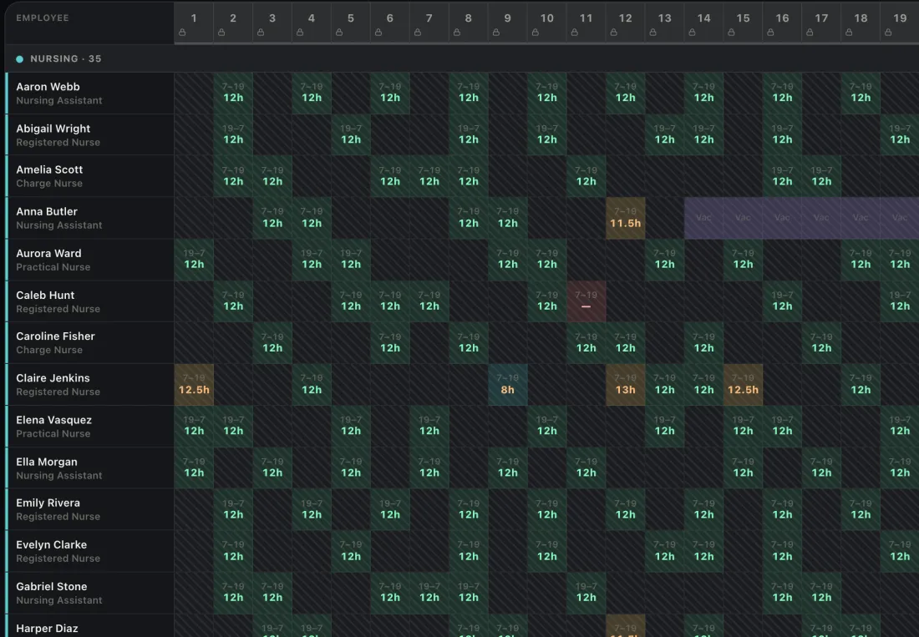Open Aaron Webb's employee row name
Viewport: 919px width, 637px height.
pyautogui.click(x=48, y=87)
